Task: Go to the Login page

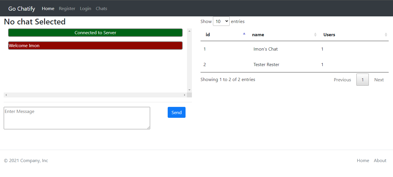Action: point(85,9)
